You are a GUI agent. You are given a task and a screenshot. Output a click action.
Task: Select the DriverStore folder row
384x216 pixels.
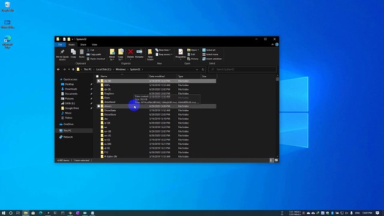click(156, 115)
